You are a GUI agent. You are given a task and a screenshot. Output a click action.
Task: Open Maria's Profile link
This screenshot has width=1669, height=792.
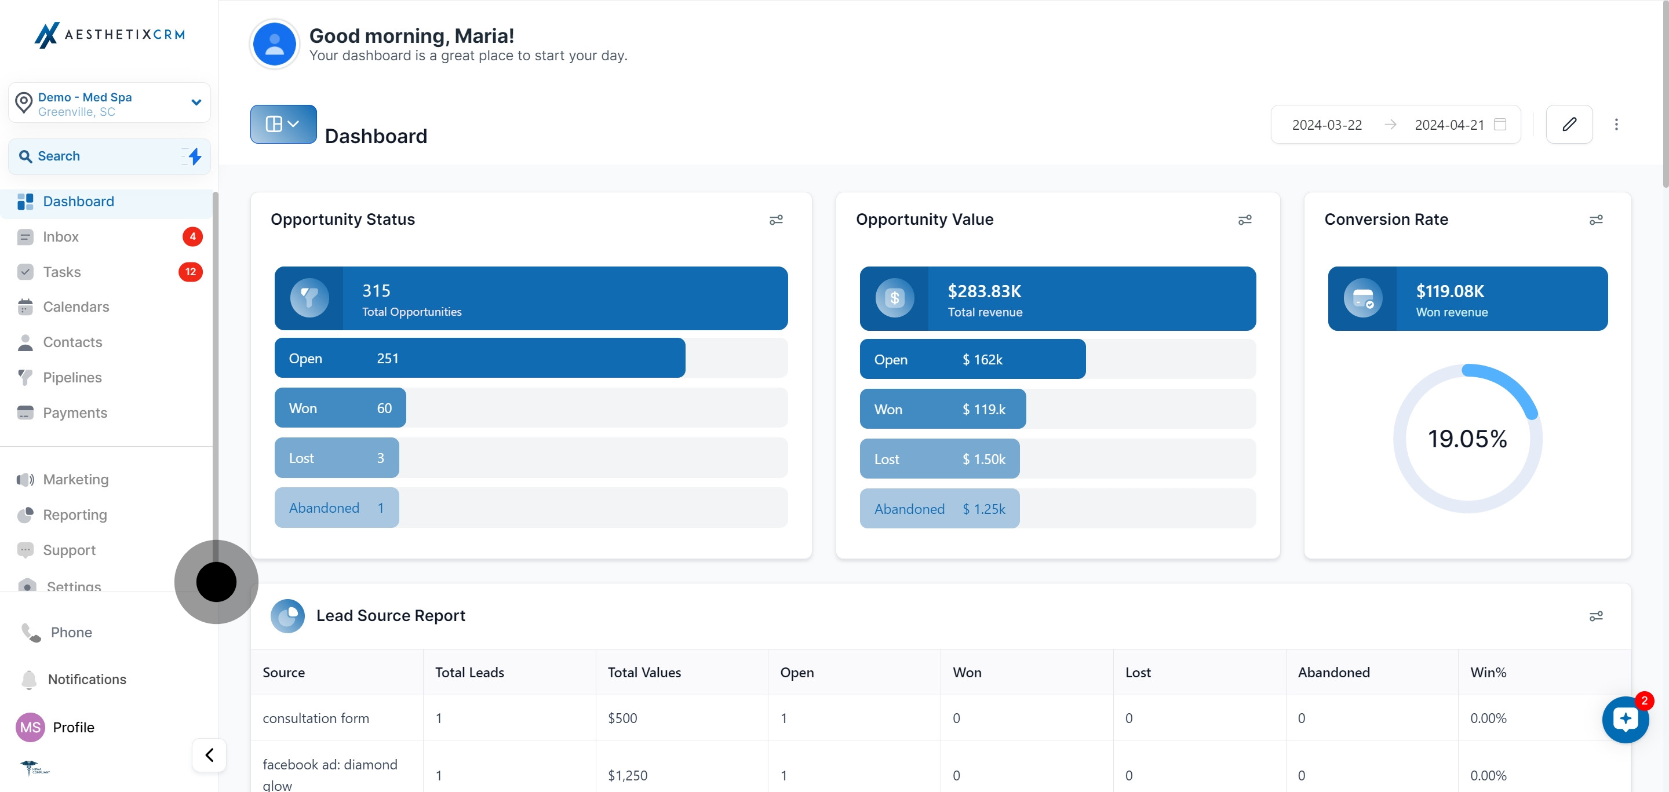click(73, 727)
